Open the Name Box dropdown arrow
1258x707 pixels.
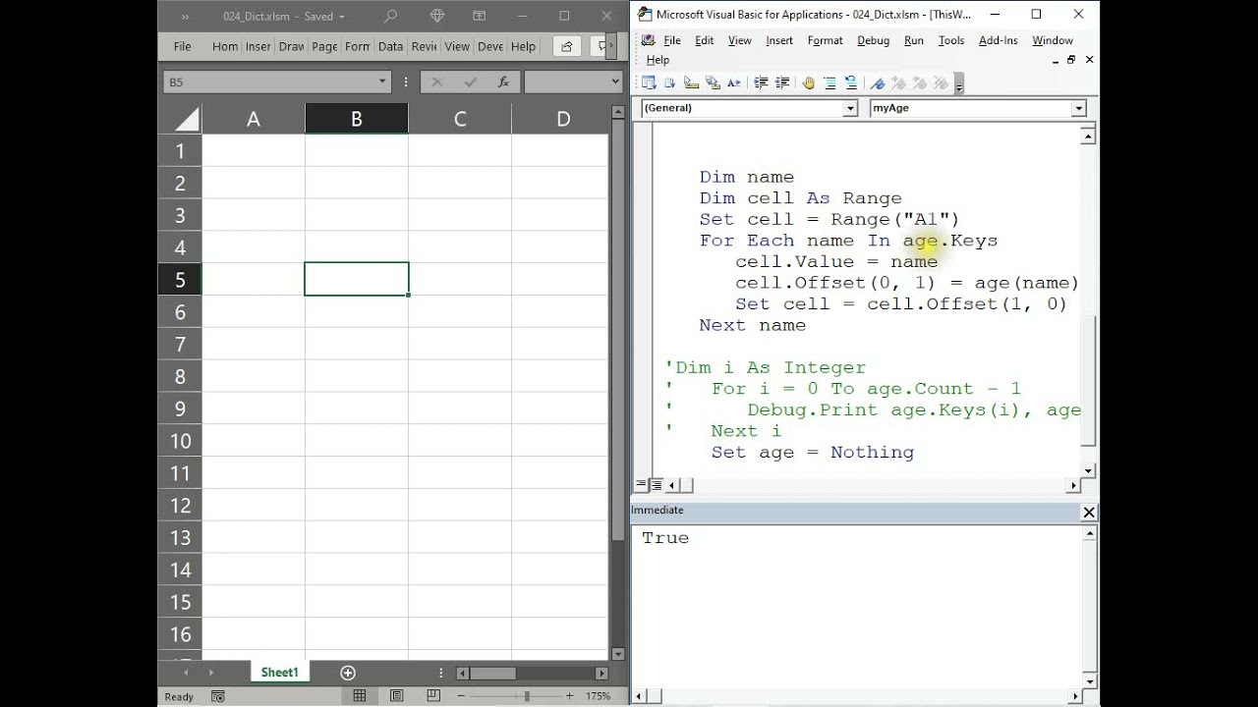[x=383, y=82]
